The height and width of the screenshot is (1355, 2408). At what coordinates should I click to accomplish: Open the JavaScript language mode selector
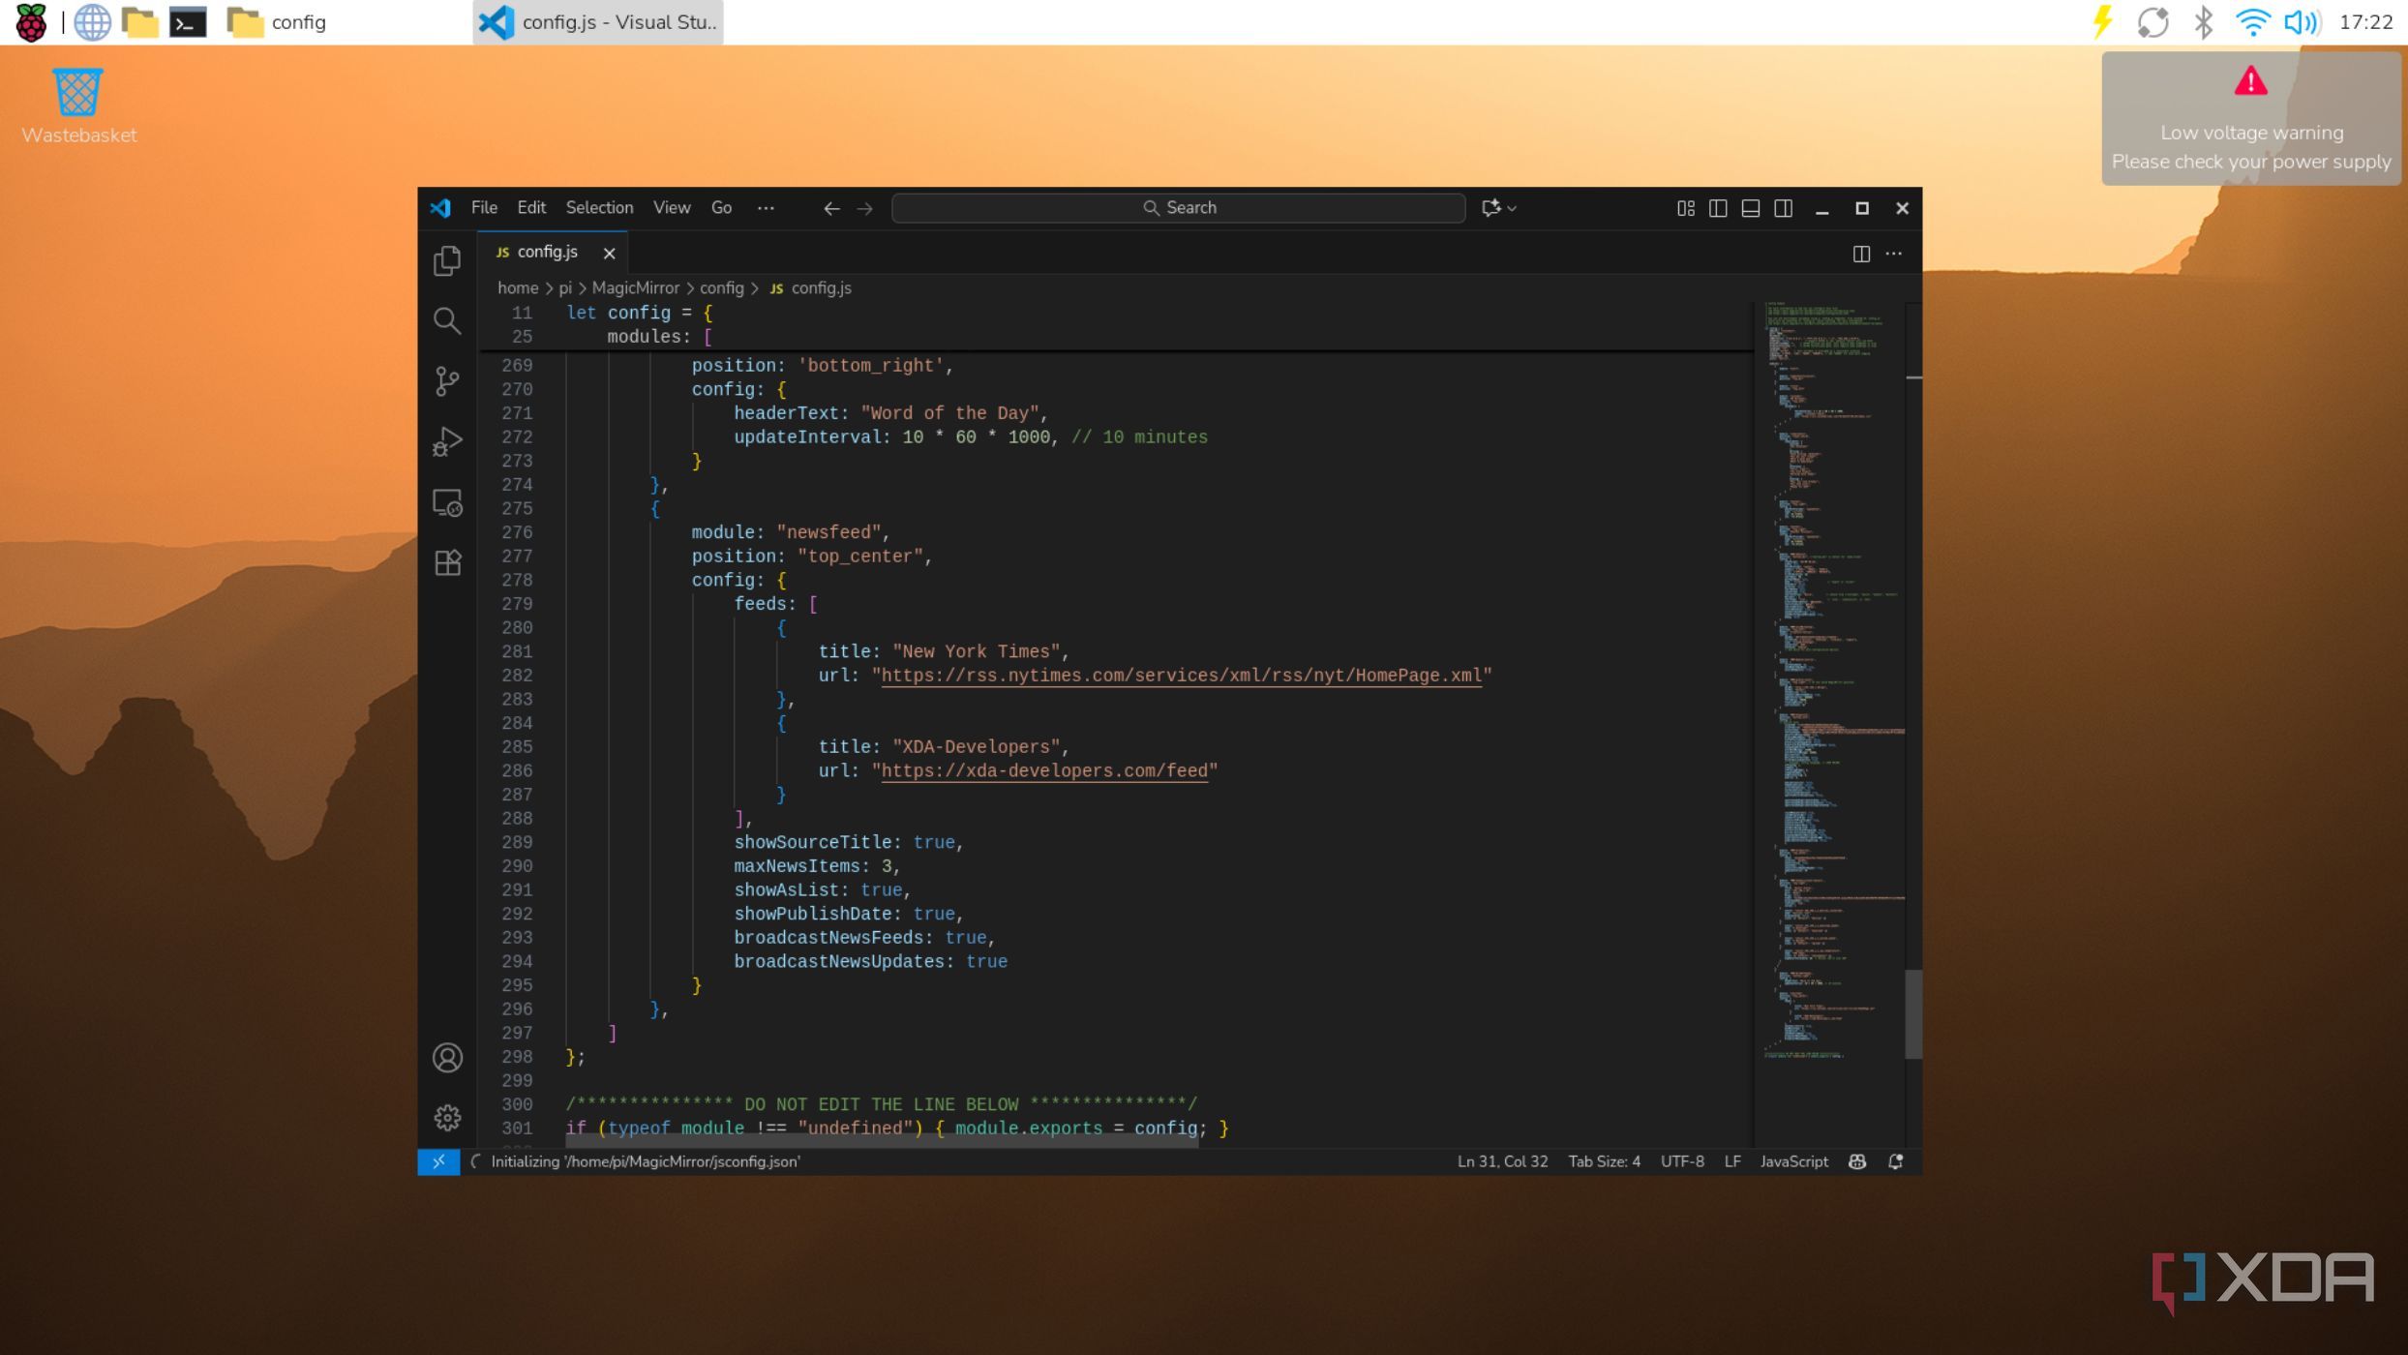tap(1793, 1161)
